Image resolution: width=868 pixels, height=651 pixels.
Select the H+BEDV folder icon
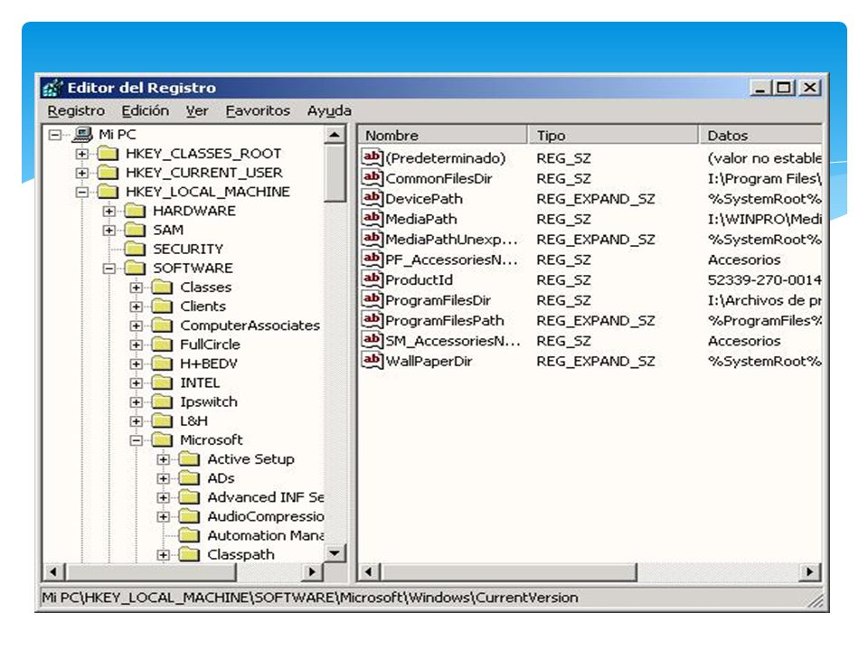click(x=162, y=363)
